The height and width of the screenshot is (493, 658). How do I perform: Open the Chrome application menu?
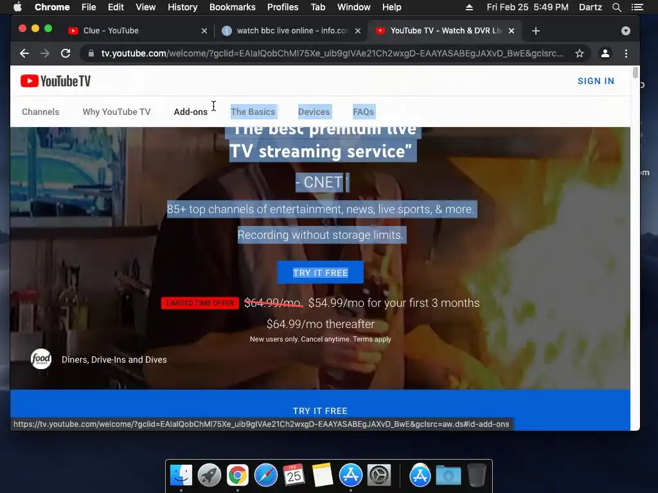pyautogui.click(x=52, y=7)
